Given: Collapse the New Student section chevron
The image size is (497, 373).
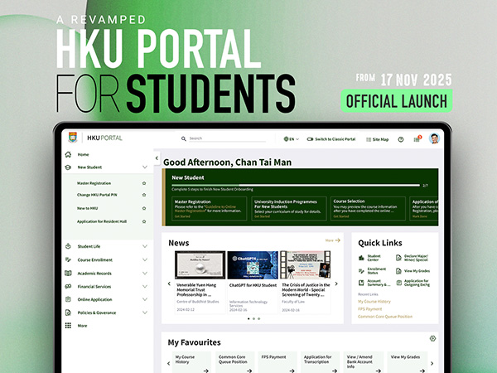Looking at the screenshot, I should (145, 167).
